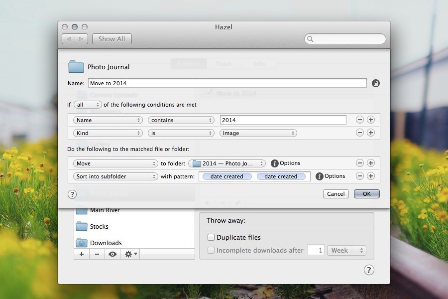This screenshot has height=299, width=448.
Task: Click the eye preview icon below folder list
Action: tap(112, 254)
